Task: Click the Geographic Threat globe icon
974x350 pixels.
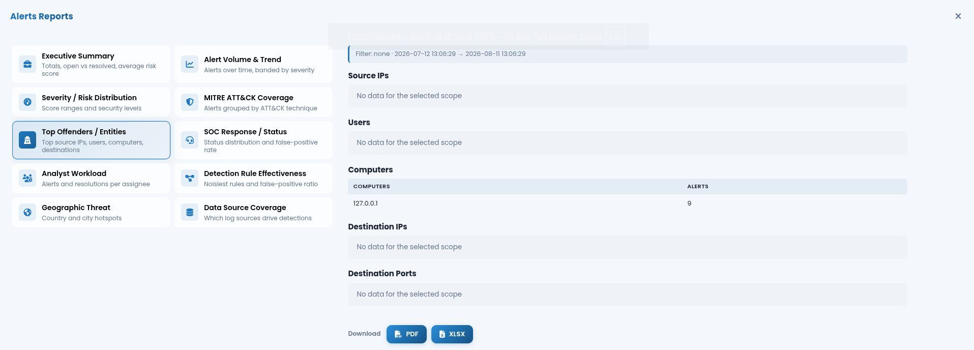Action: [x=27, y=212]
